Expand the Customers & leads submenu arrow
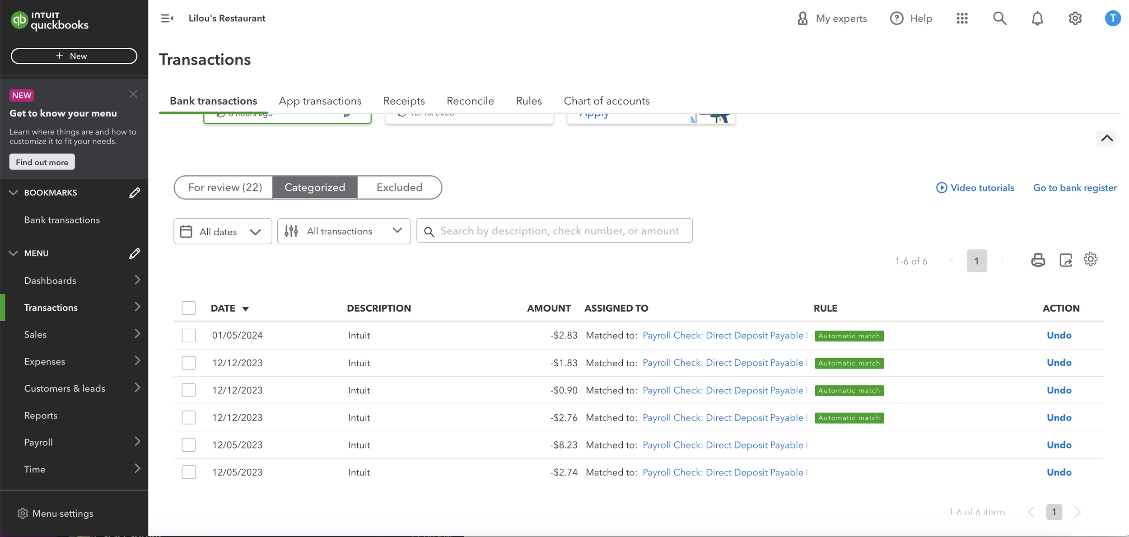The image size is (1129, 537). pyautogui.click(x=137, y=388)
